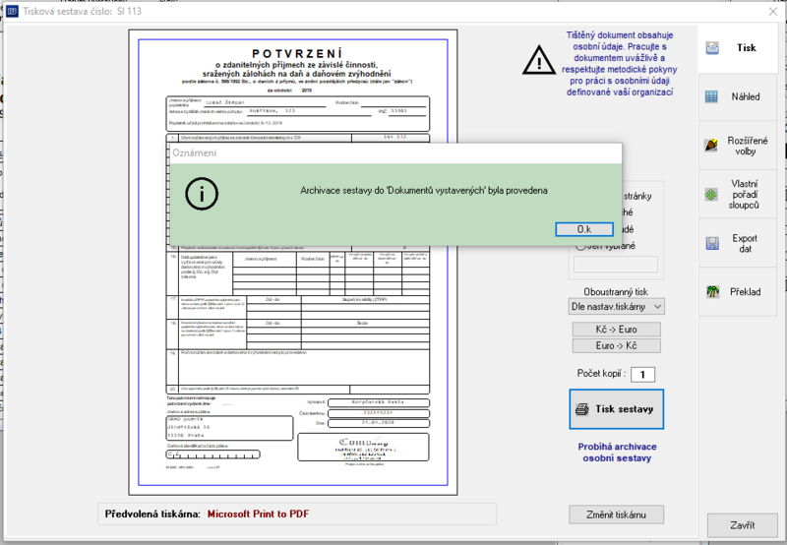
Task: Open Rozšířené volby tab
Action: point(738,146)
